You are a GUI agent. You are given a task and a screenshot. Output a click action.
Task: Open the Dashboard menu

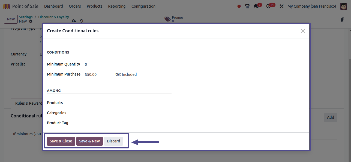[53, 6]
